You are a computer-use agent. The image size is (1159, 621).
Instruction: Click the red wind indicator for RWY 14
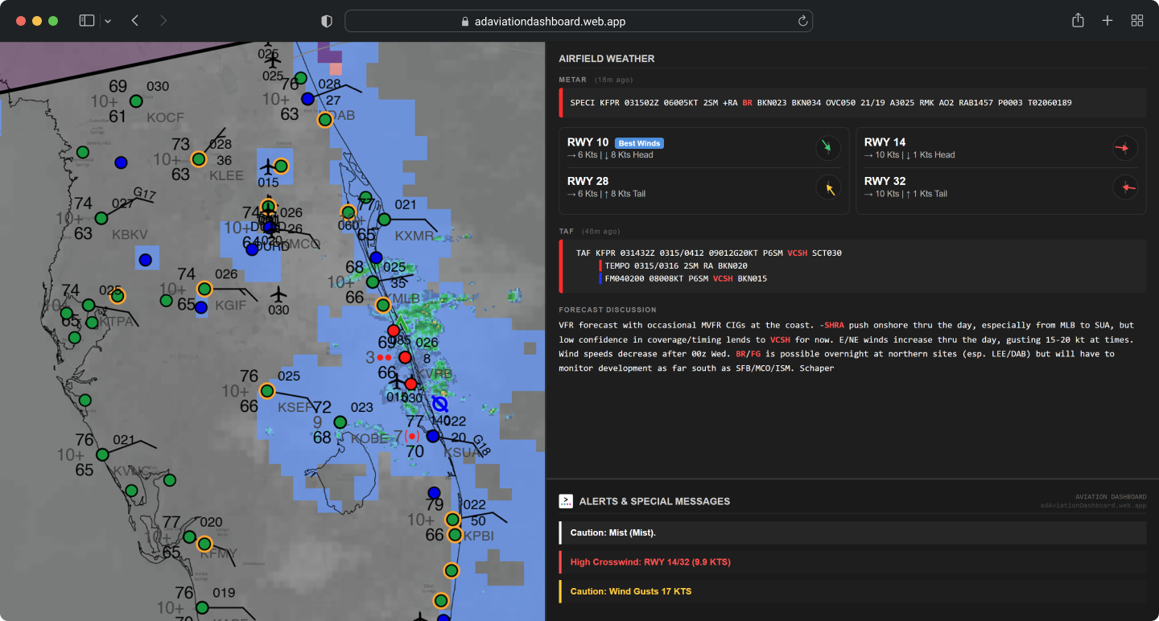(x=1124, y=148)
